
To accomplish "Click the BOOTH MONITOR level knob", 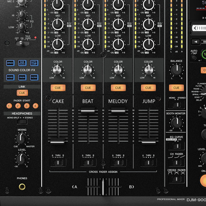I will click(x=176, y=122).
